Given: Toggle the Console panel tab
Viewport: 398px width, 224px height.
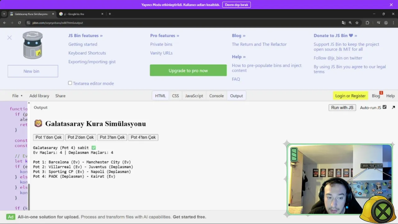Looking at the screenshot, I should tap(216, 96).
